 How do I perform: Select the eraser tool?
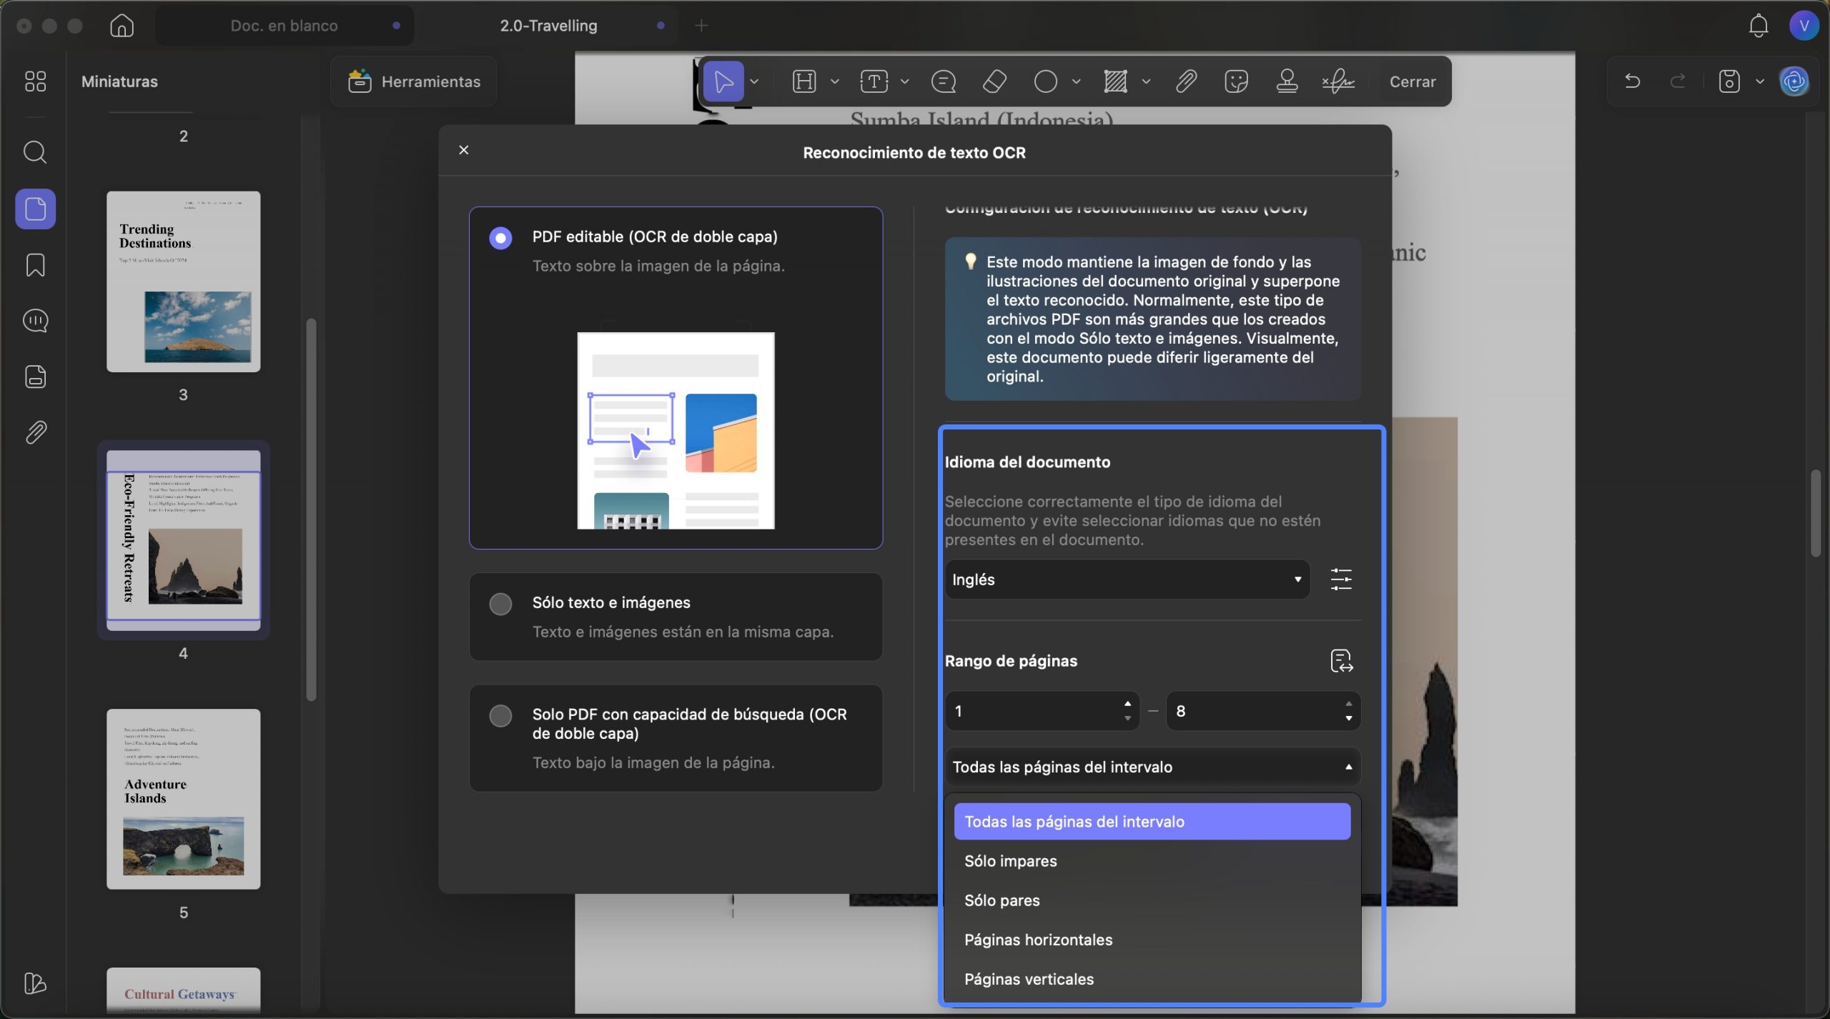[x=994, y=81]
